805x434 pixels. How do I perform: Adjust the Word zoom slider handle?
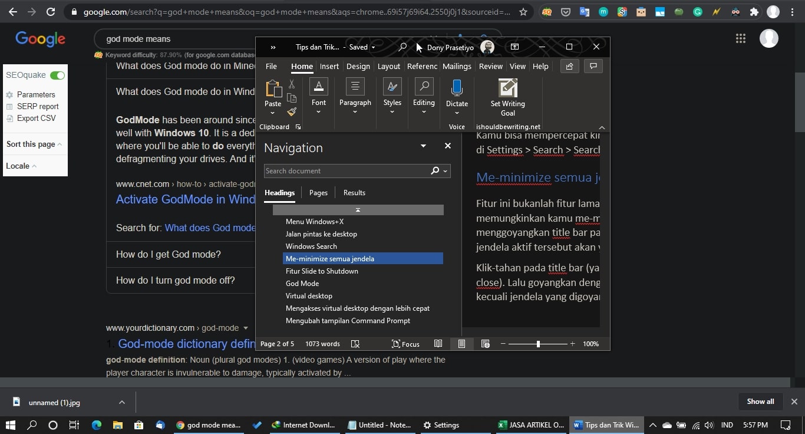[x=538, y=344]
